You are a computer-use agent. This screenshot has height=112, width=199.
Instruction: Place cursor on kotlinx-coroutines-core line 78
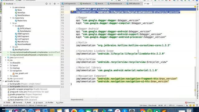[x=123, y=45]
